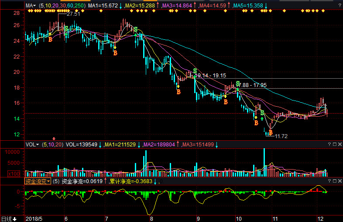
Task: Maximize the 资金流变 indicator panel
Action: [334, 180]
